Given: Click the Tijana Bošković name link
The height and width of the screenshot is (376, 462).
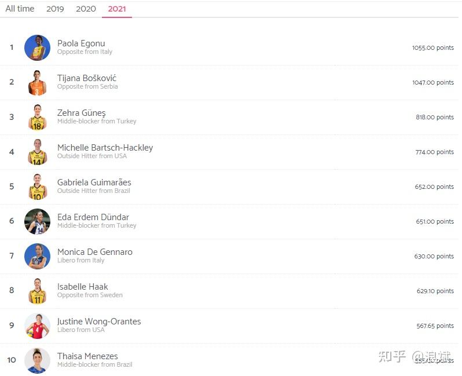Looking at the screenshot, I should [x=87, y=78].
